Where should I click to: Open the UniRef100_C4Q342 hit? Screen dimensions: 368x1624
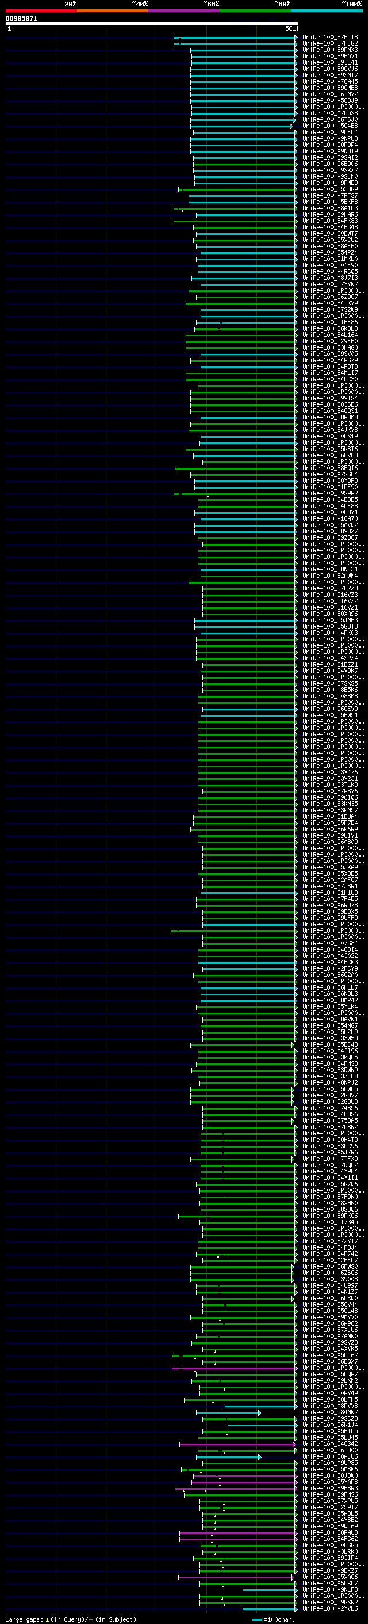coord(329,1444)
